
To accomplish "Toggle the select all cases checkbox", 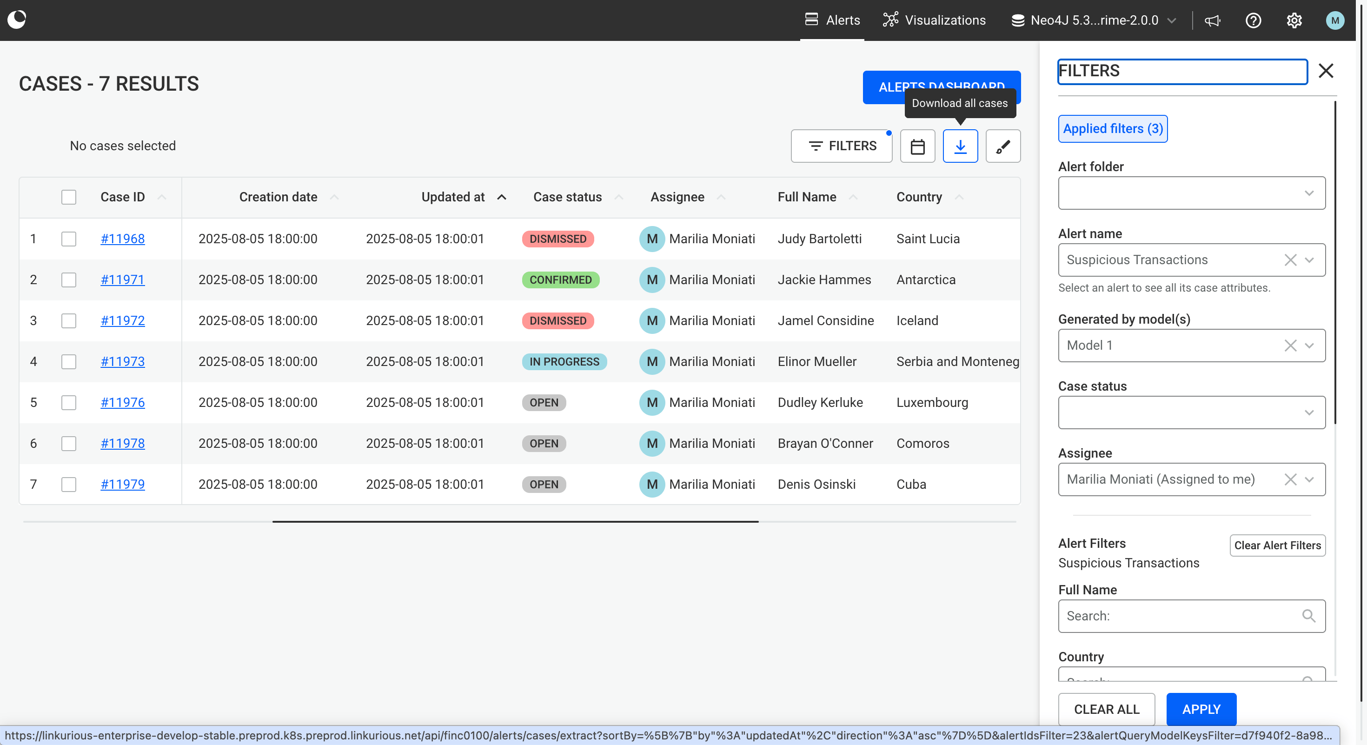I will click(x=68, y=197).
